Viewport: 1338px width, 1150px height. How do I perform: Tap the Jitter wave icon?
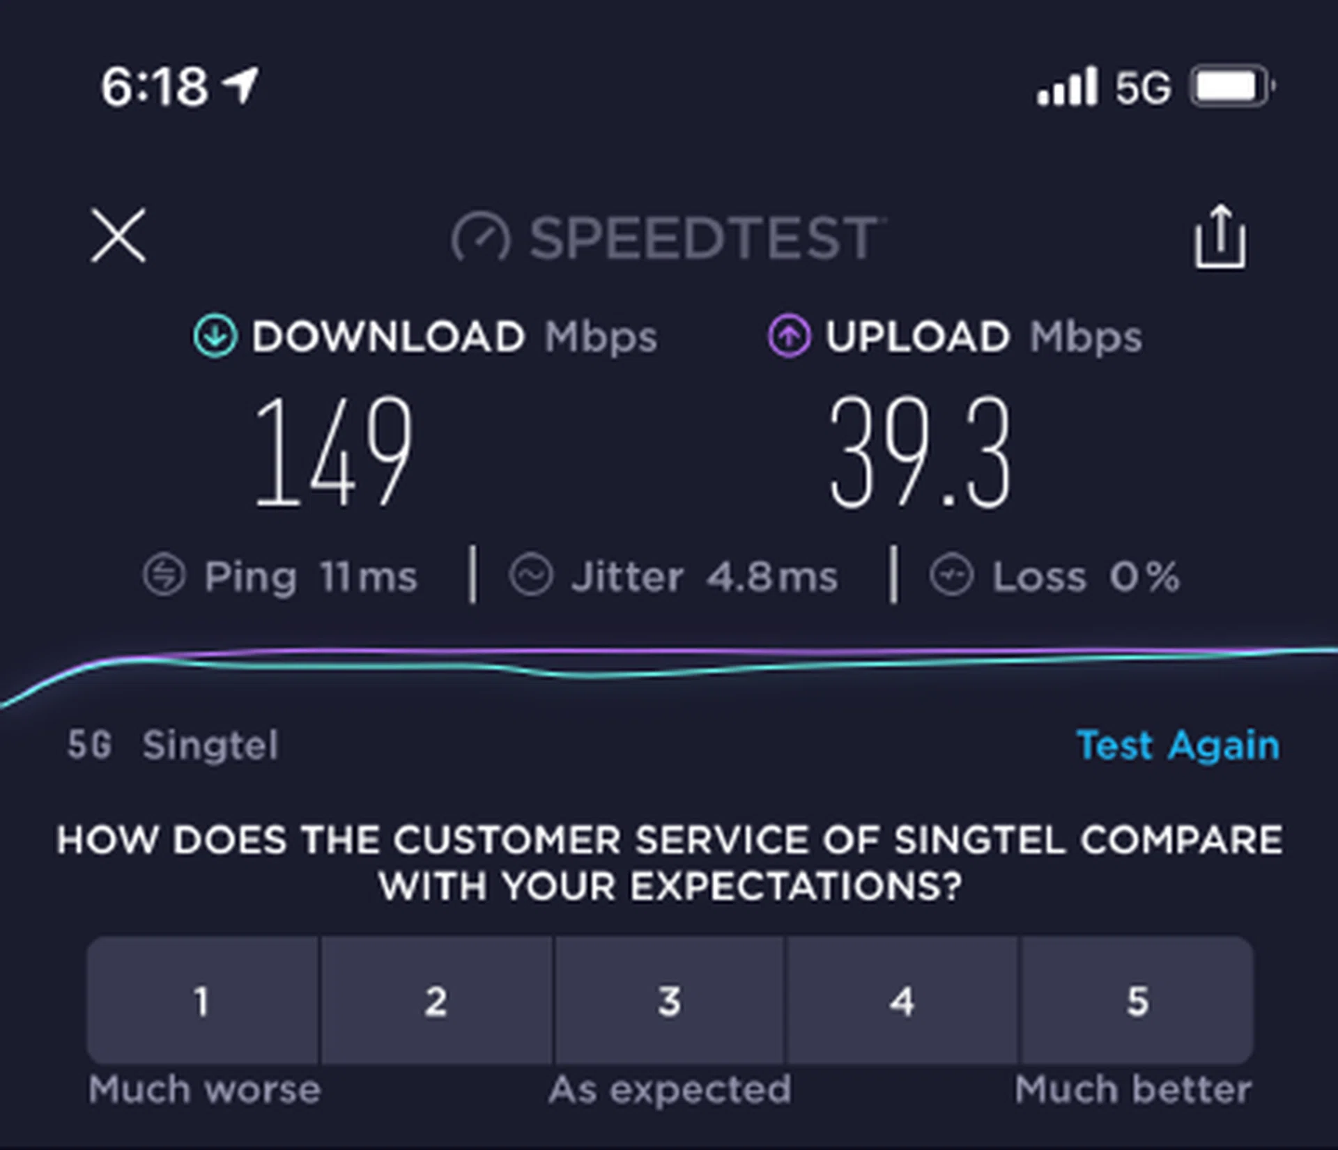[x=531, y=576]
